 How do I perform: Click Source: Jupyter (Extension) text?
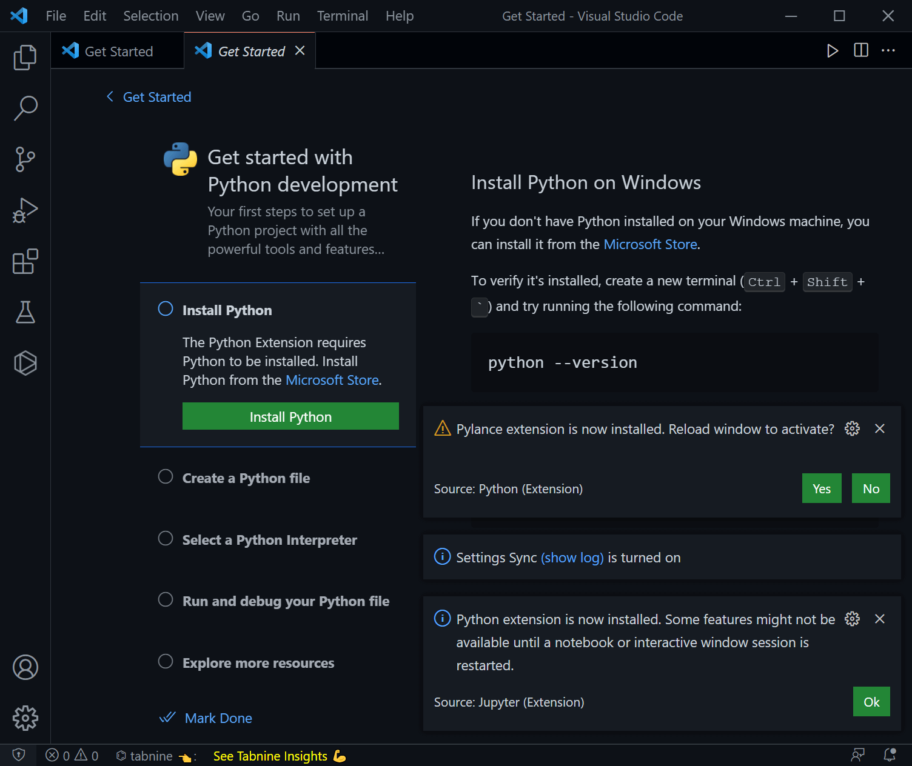coord(509,702)
